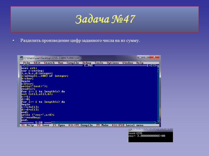This screenshot has width=209, height=156.
Task: Open the Window menu
Action: pos(127,63)
